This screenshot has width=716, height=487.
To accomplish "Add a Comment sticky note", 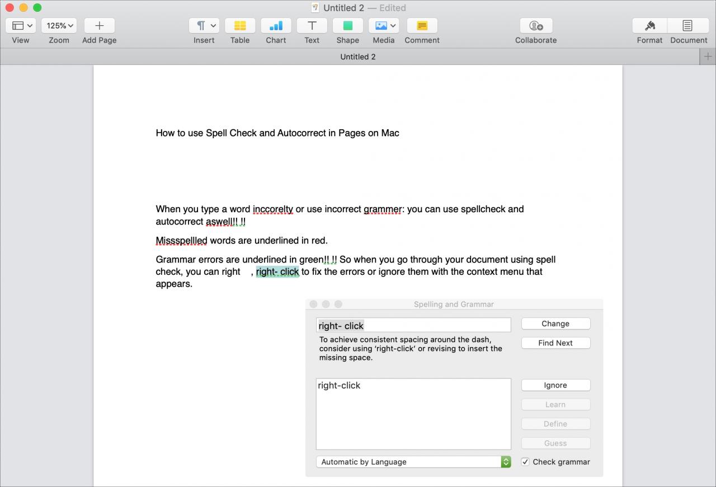I will pos(422,26).
